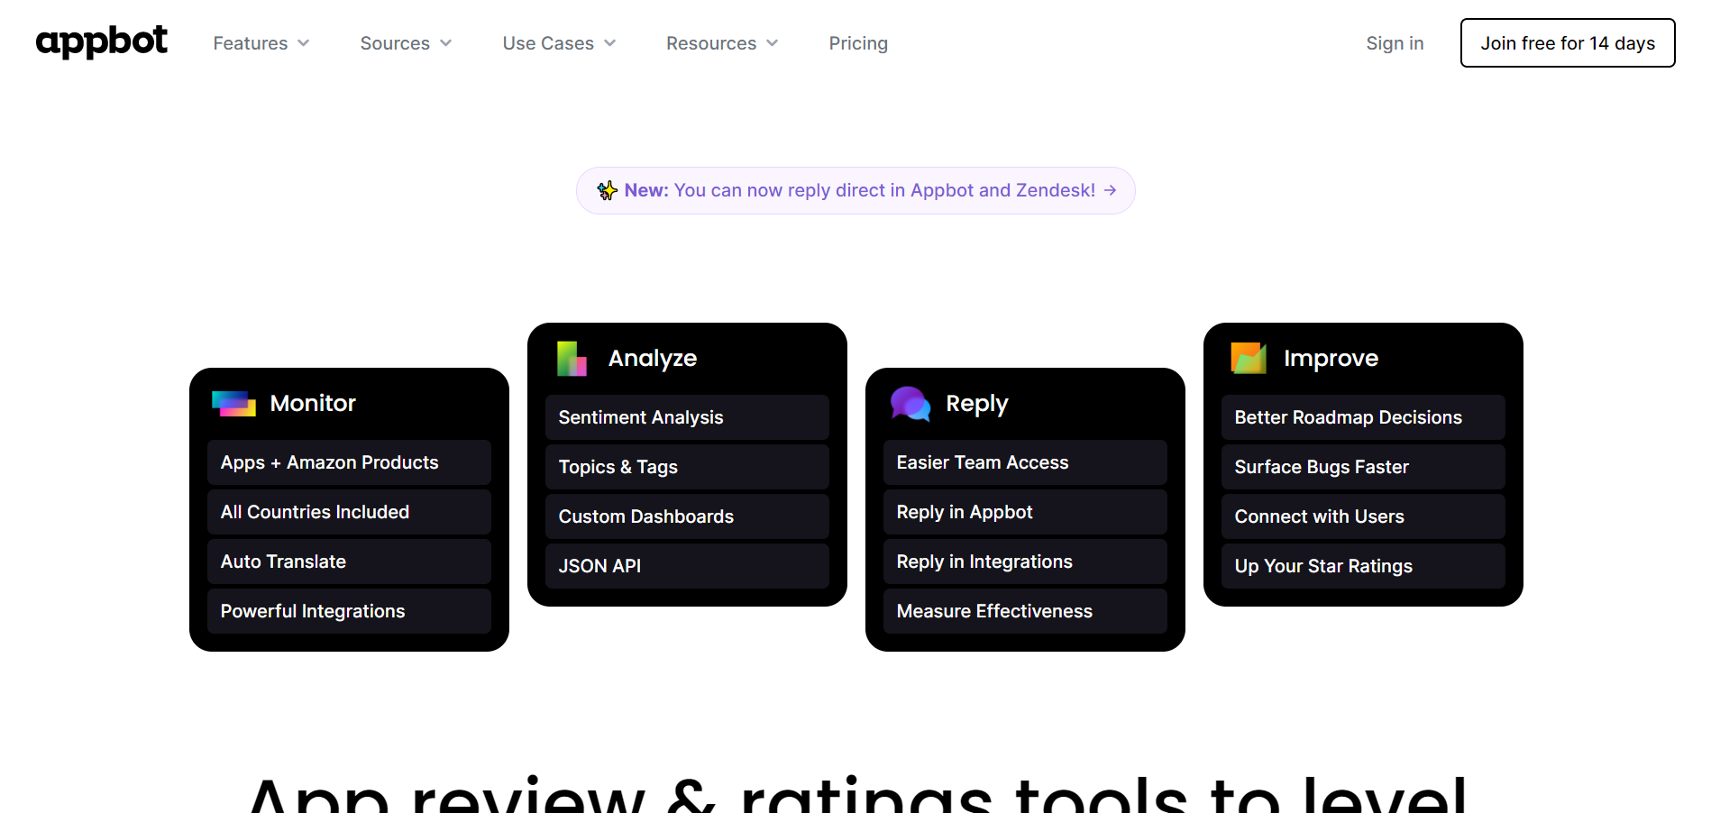Open Apps + Amazon Products
This screenshot has width=1711, height=813.
349,462
